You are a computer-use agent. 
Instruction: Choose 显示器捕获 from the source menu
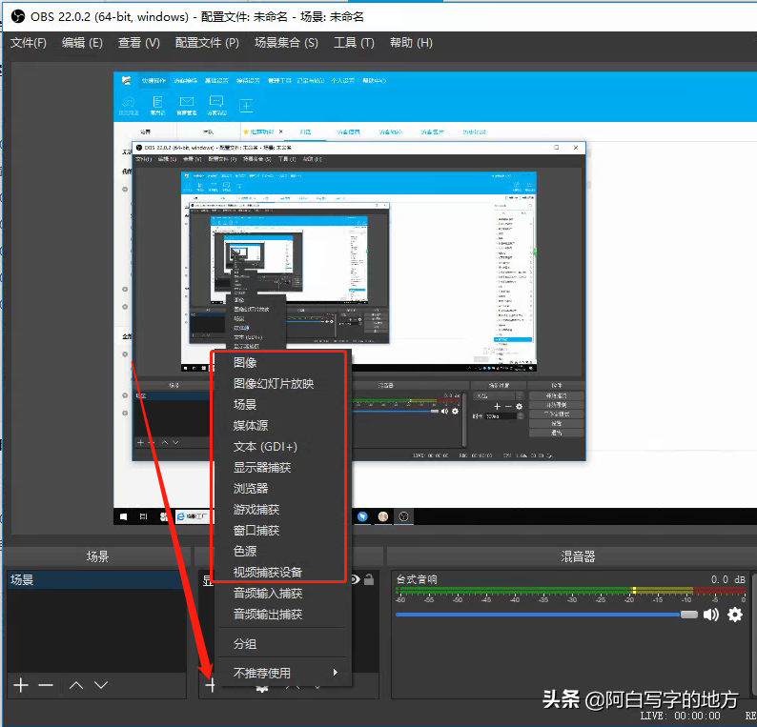(x=262, y=468)
